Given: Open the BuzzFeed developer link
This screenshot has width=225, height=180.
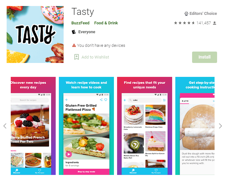Looking at the screenshot, I should [80, 23].
